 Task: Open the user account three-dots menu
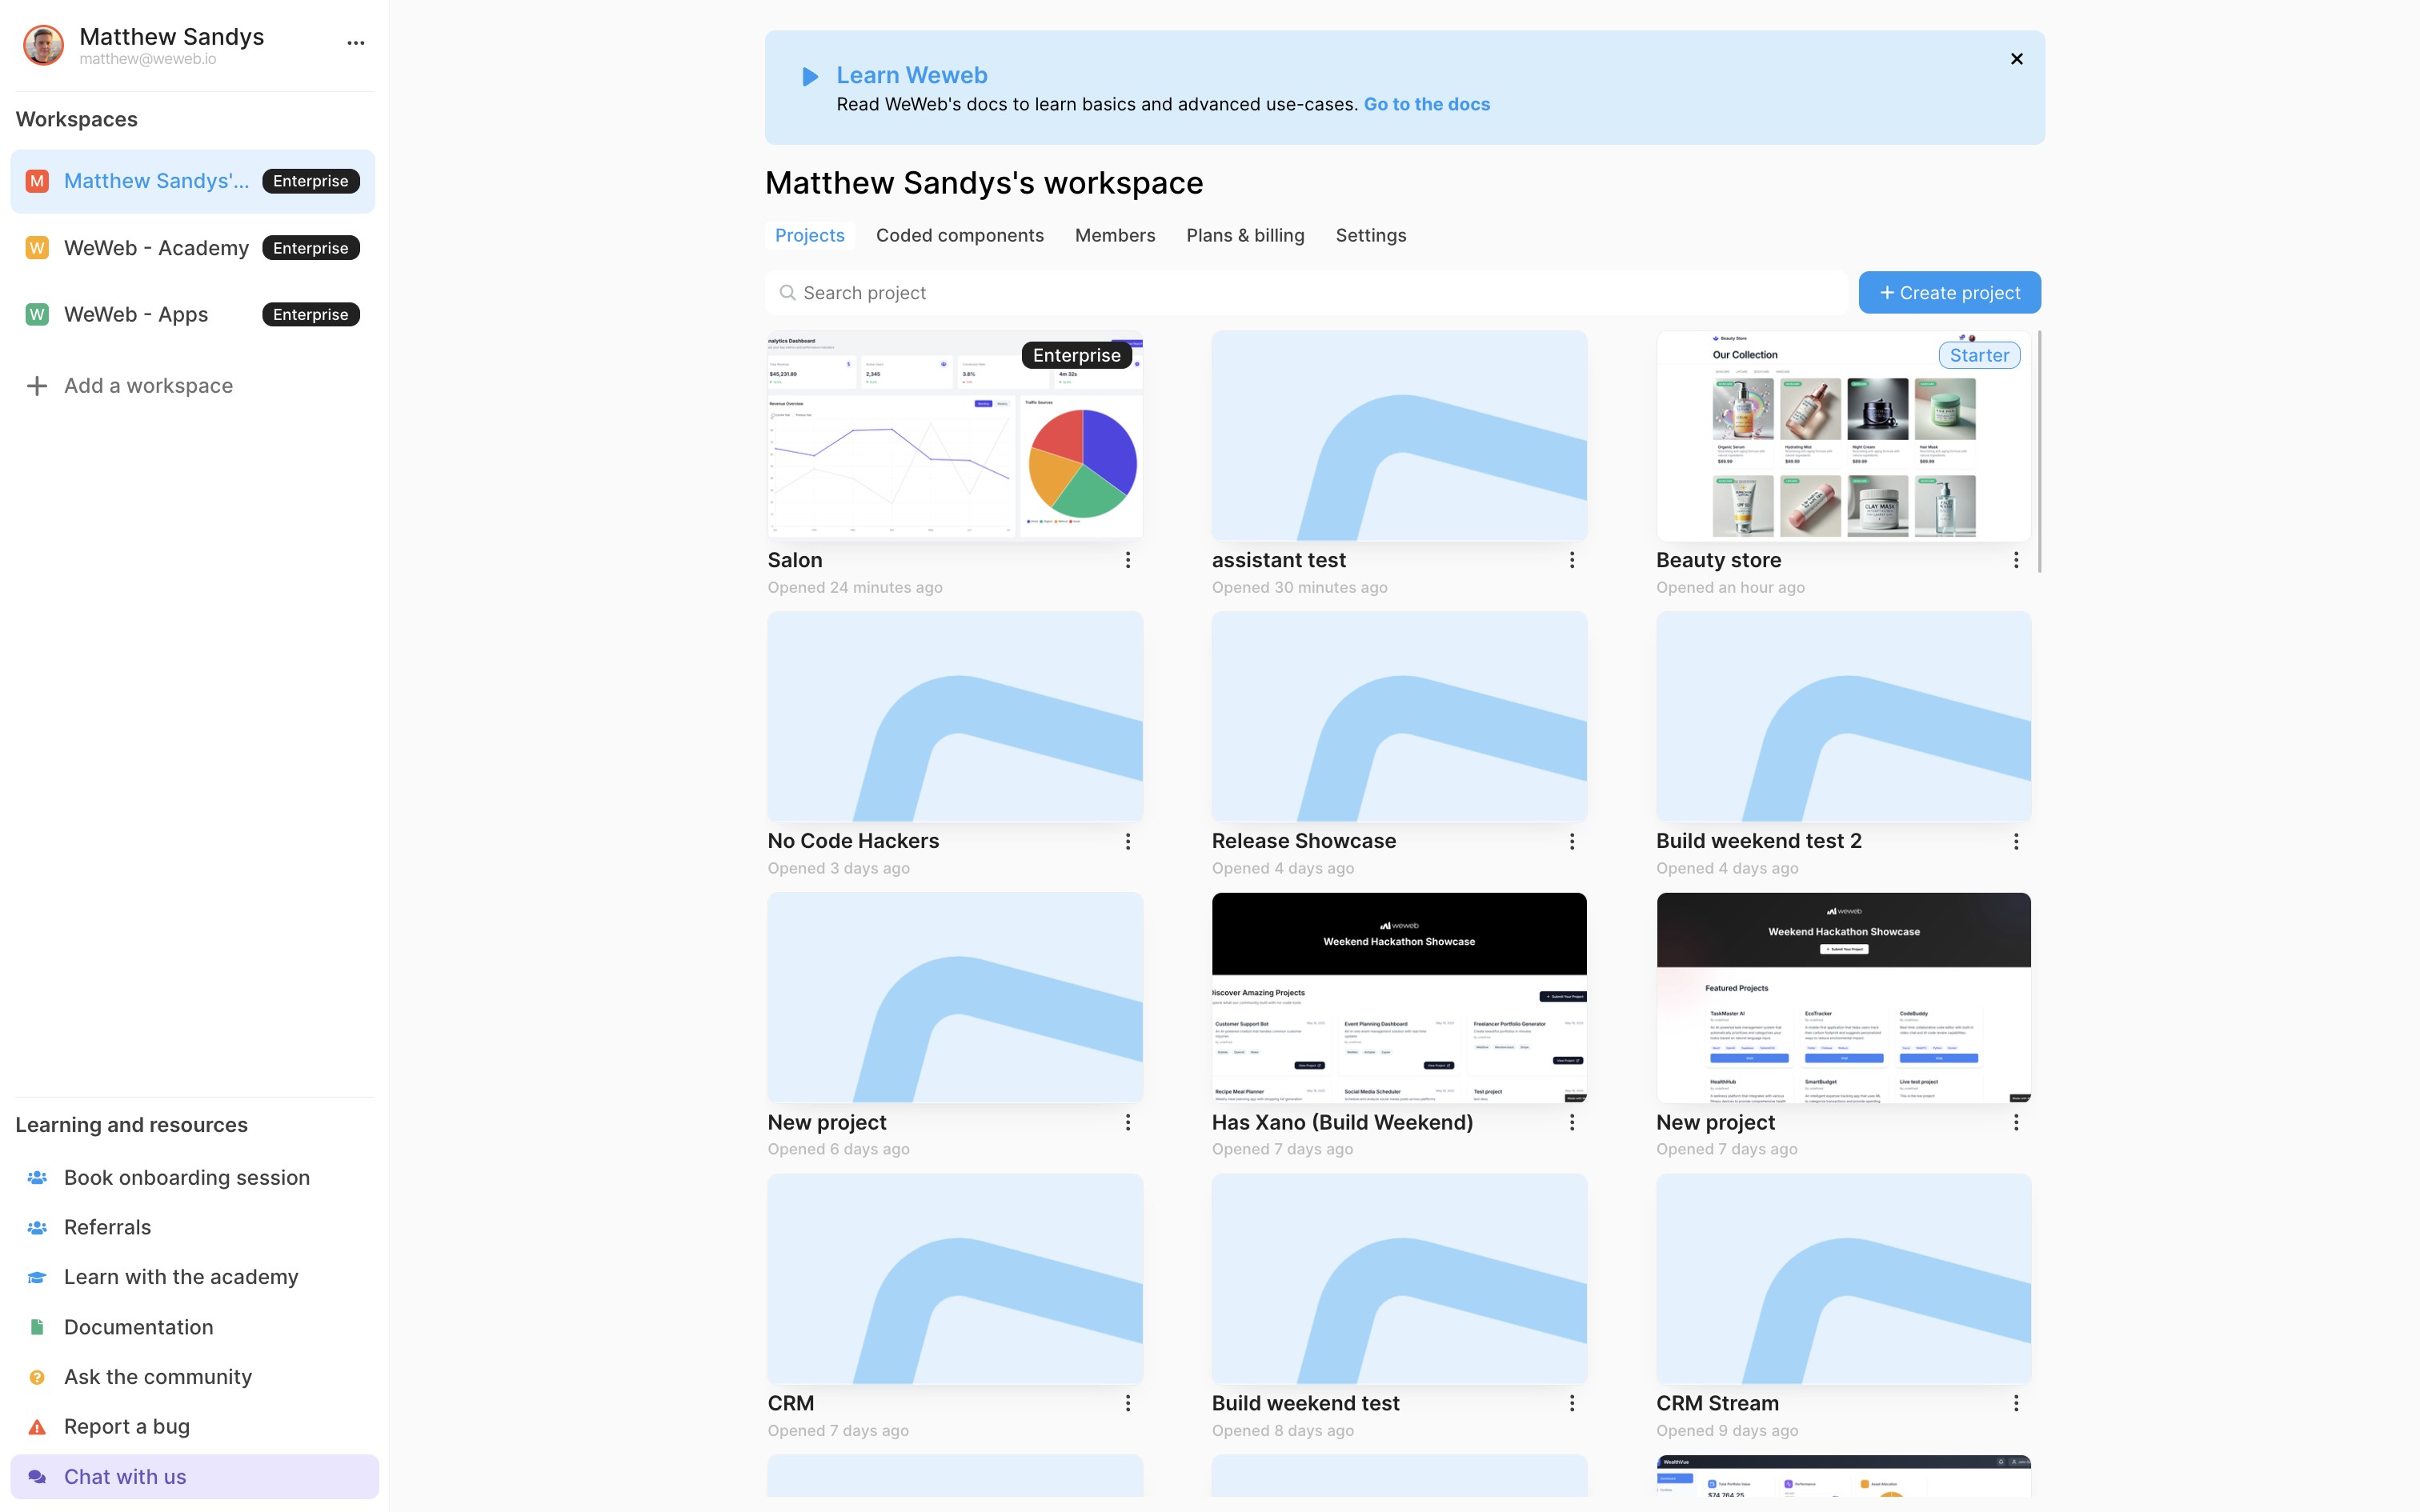[356, 43]
